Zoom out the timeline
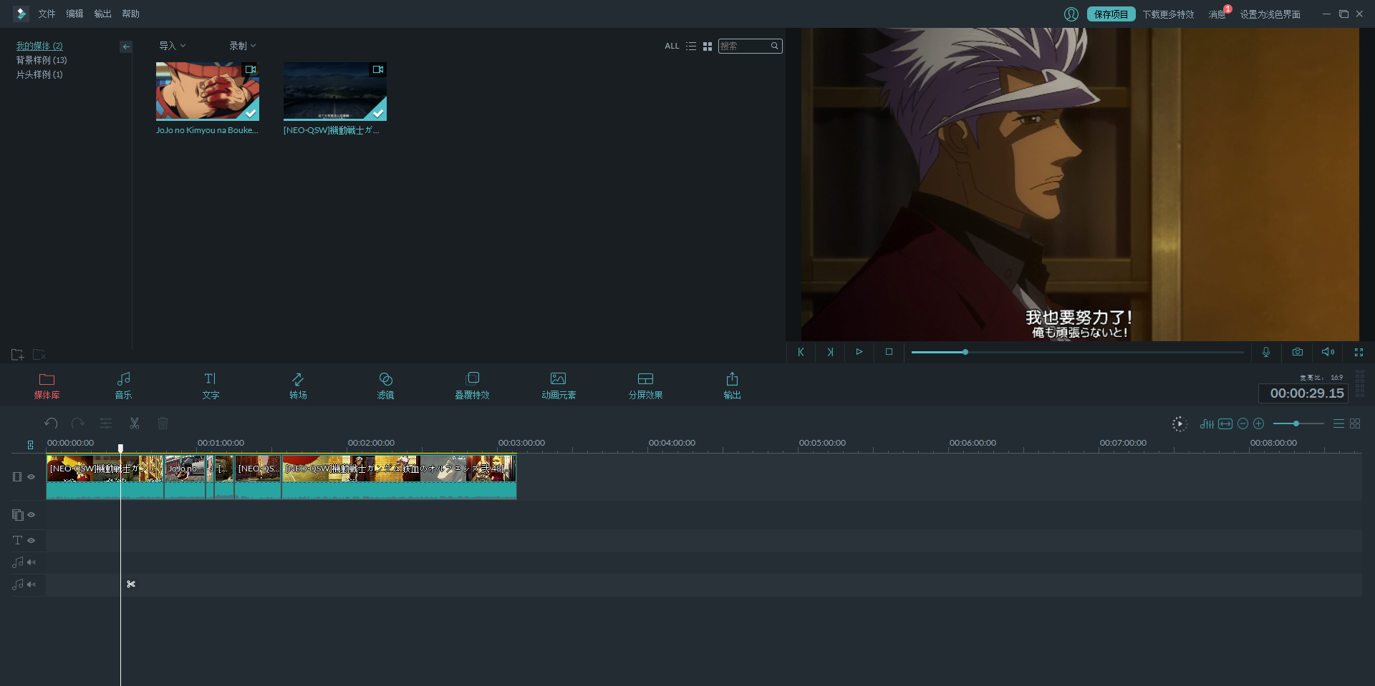Image resolution: width=1375 pixels, height=686 pixels. [1243, 424]
